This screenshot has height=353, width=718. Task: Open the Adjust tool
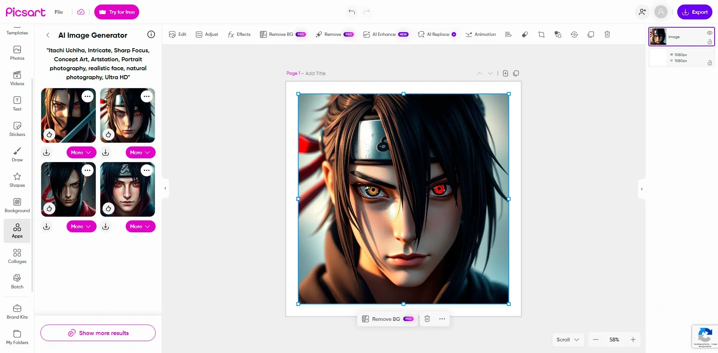207,34
